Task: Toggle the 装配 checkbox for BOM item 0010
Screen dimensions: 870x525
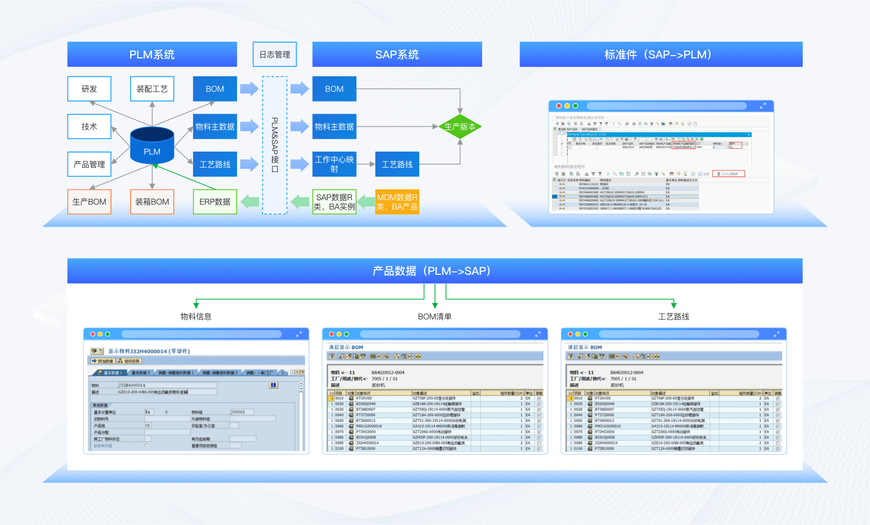Action: tap(539, 398)
